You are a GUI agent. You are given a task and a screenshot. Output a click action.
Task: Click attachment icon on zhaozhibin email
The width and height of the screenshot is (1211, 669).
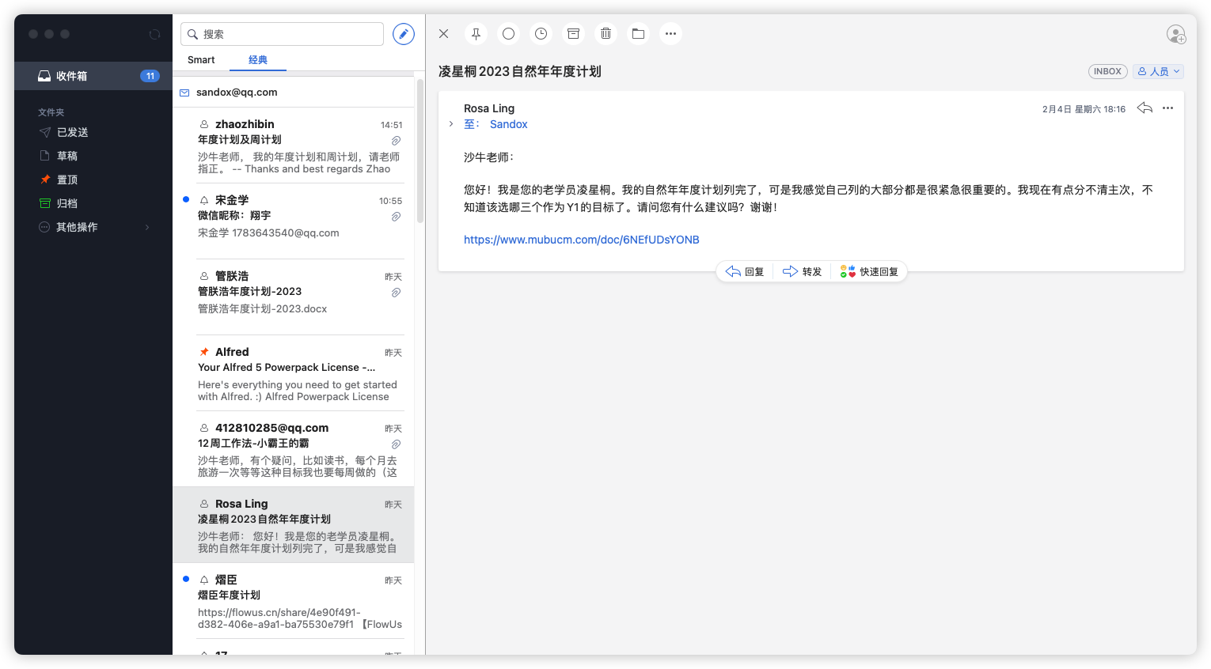(x=396, y=141)
